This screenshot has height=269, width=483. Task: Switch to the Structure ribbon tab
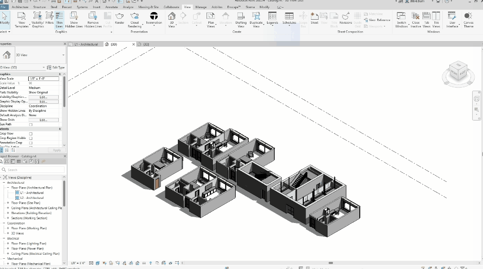(39, 7)
